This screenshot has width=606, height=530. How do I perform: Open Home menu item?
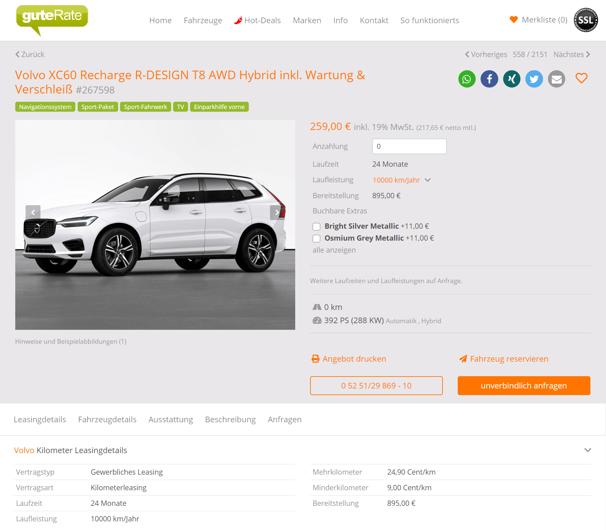(x=161, y=21)
